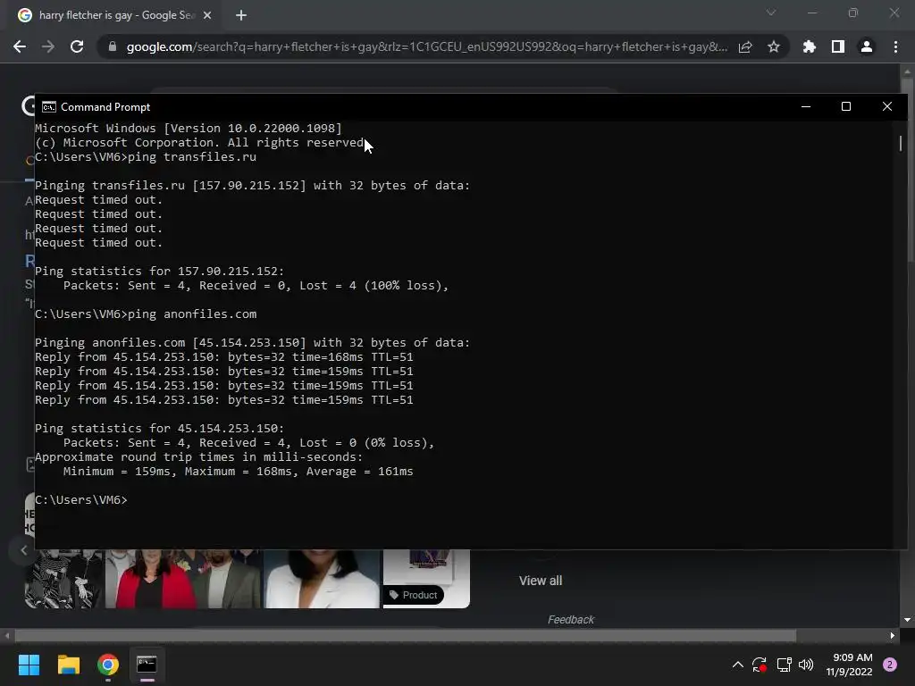This screenshot has width=915, height=686.
Task: Click the Chrome page scroll up arrow
Action: coord(907,71)
